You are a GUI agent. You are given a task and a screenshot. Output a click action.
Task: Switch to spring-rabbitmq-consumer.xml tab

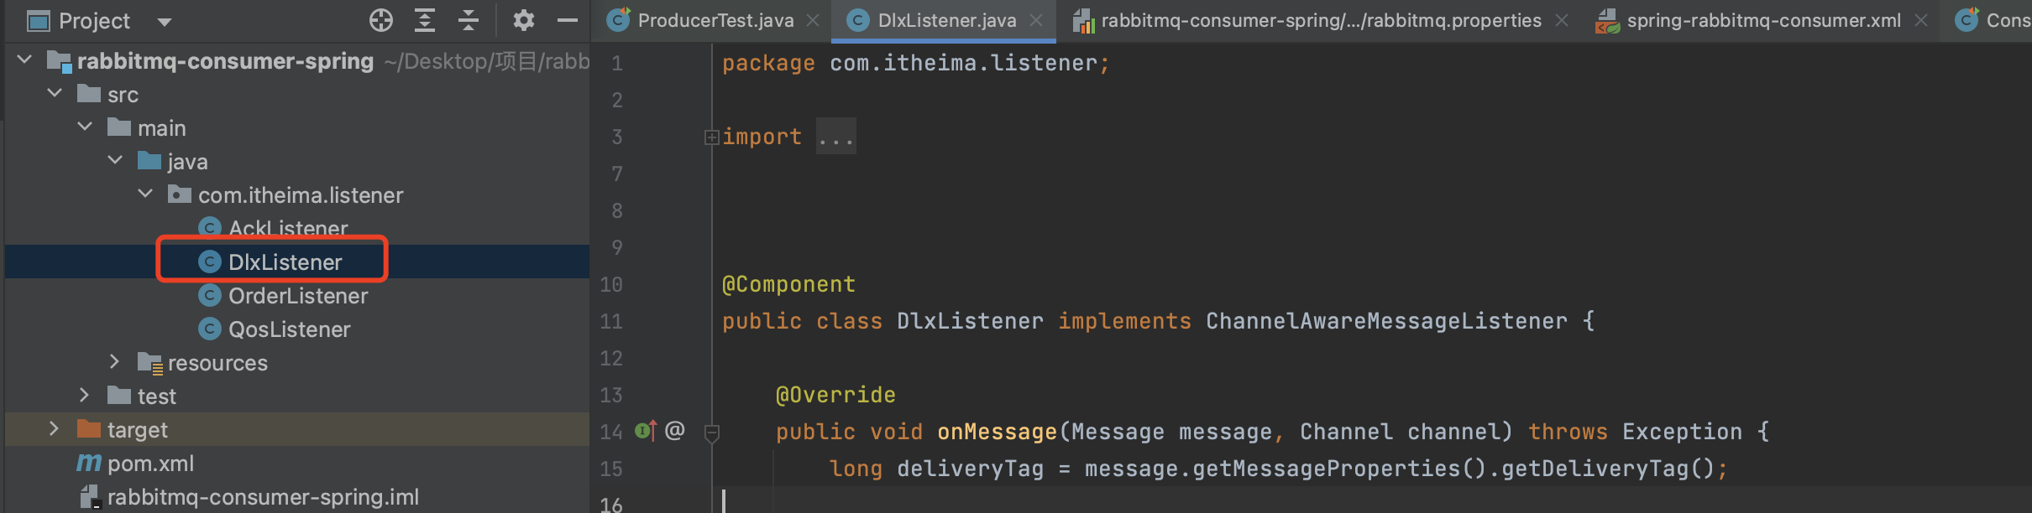point(1762,21)
